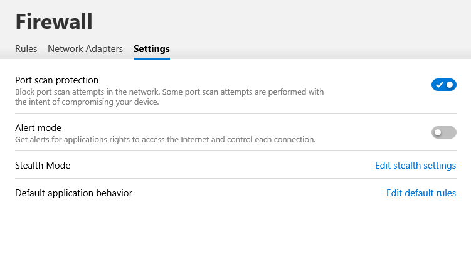This screenshot has width=471, height=264.
Task: Click the divider line above Stealth Mode
Action: (x=235, y=151)
